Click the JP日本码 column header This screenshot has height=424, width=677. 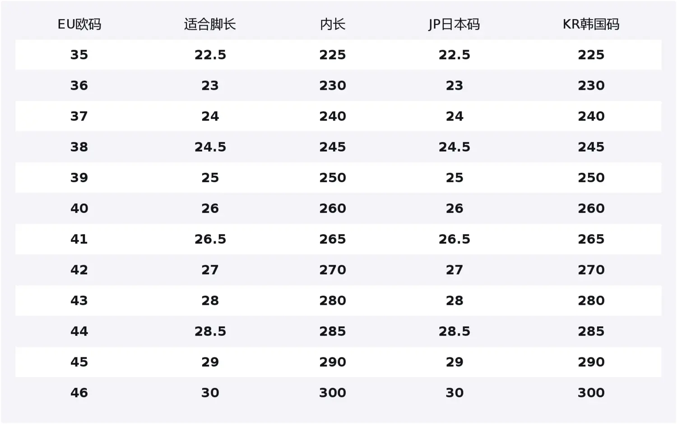point(454,24)
